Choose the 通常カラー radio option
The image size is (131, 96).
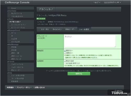click(x=65, y=51)
